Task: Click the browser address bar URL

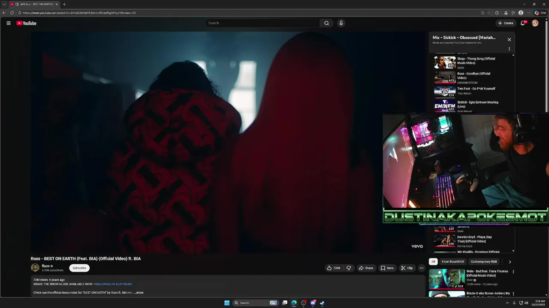Action: coord(79,13)
